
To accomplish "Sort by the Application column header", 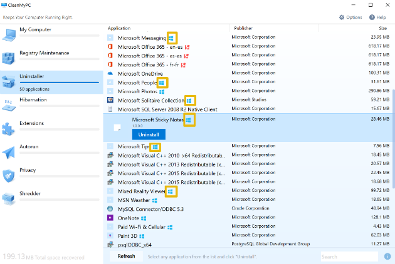I will tap(119, 28).
